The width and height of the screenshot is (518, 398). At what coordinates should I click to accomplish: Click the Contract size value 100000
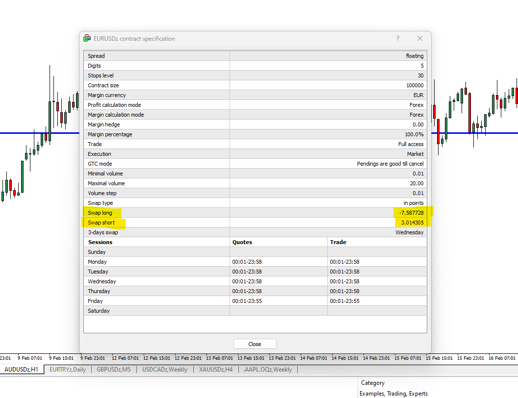pos(415,85)
